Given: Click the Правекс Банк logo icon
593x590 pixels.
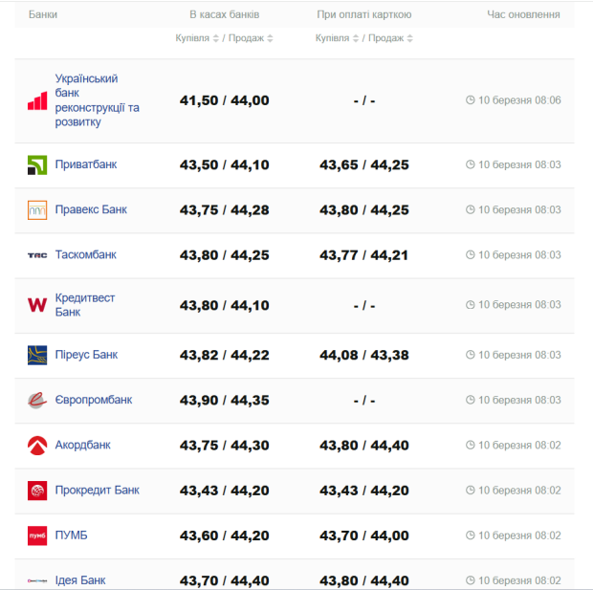Looking at the screenshot, I should 37,210.
